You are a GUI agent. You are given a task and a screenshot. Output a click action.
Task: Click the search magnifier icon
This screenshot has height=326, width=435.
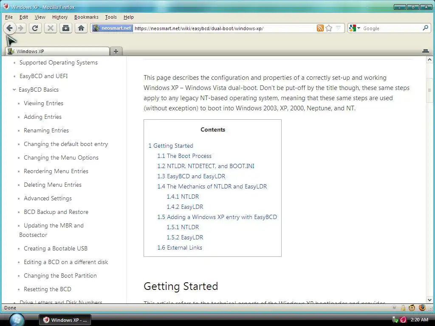point(425,28)
